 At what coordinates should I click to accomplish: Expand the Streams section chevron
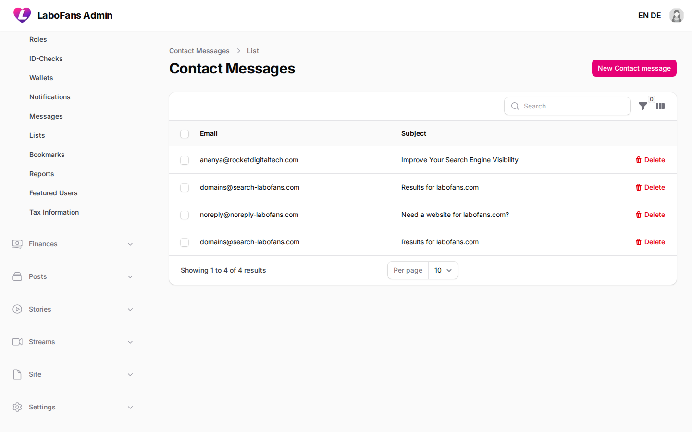(130, 342)
